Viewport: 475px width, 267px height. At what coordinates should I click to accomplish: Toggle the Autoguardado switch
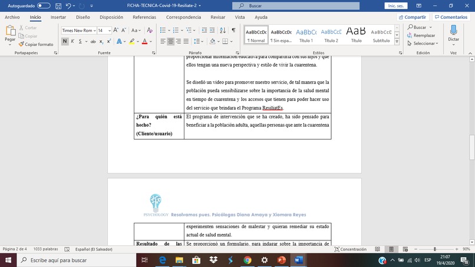[44, 6]
